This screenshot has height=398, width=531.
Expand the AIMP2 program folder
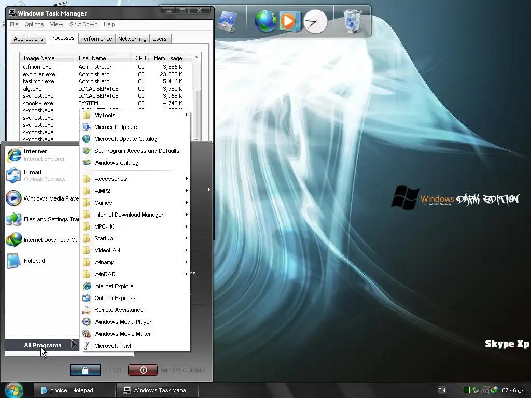click(135, 191)
